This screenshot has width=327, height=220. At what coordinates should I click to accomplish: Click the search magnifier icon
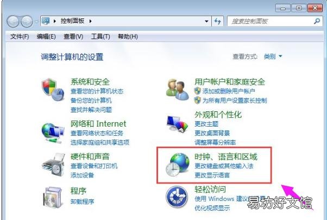click(317, 21)
